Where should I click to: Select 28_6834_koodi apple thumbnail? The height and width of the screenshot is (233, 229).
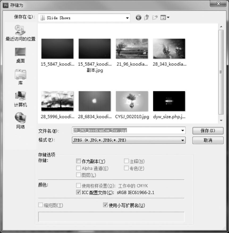click(95, 101)
